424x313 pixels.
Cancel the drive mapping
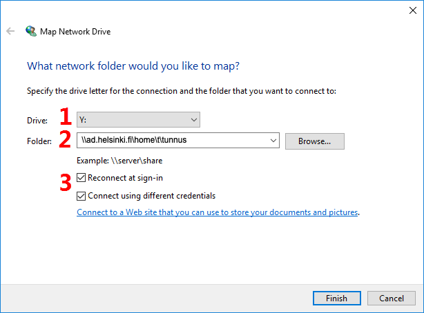(392, 298)
